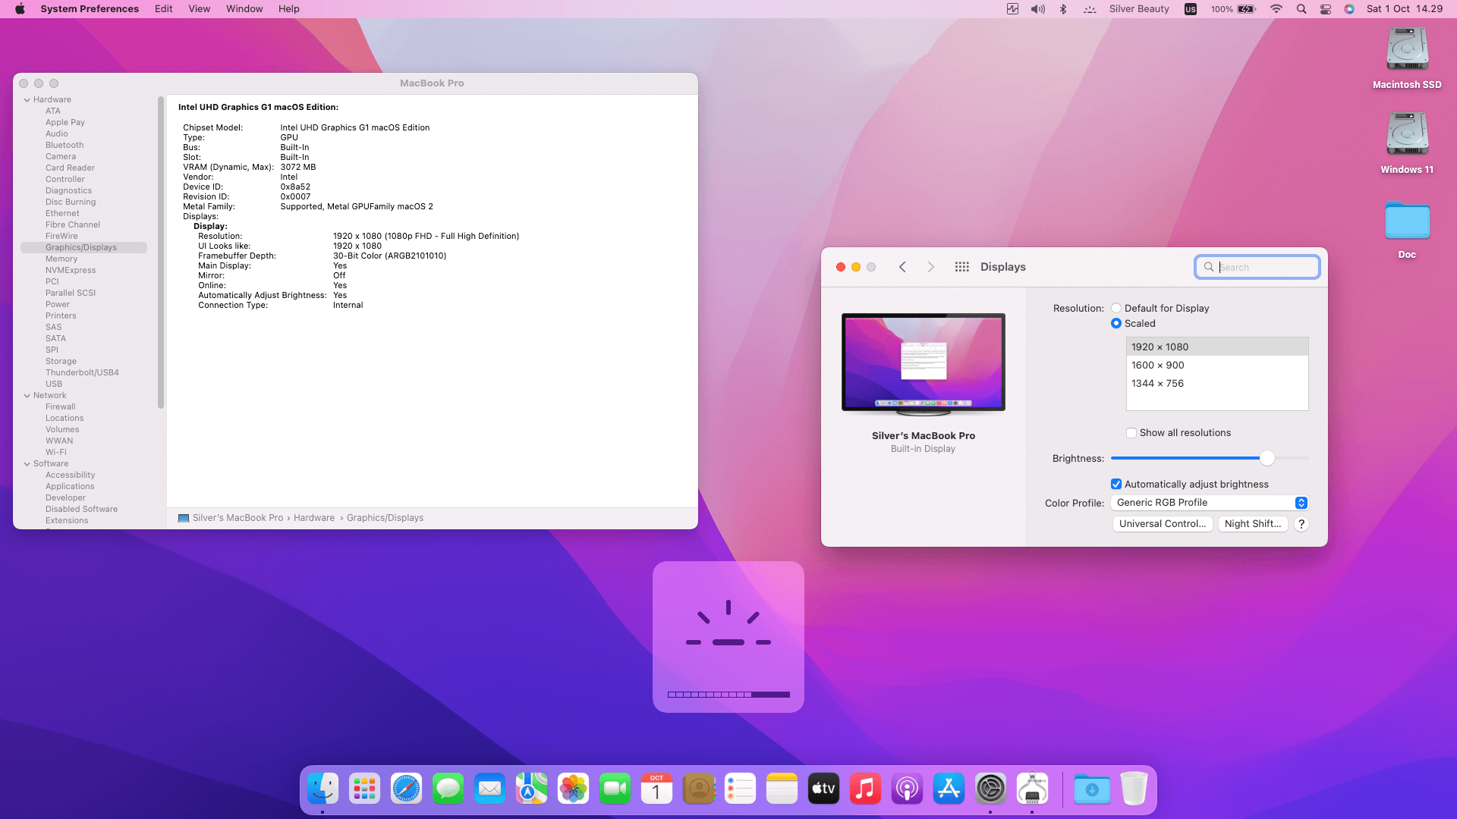Open Mail app in the Dock
This screenshot has height=819, width=1457.
click(489, 789)
